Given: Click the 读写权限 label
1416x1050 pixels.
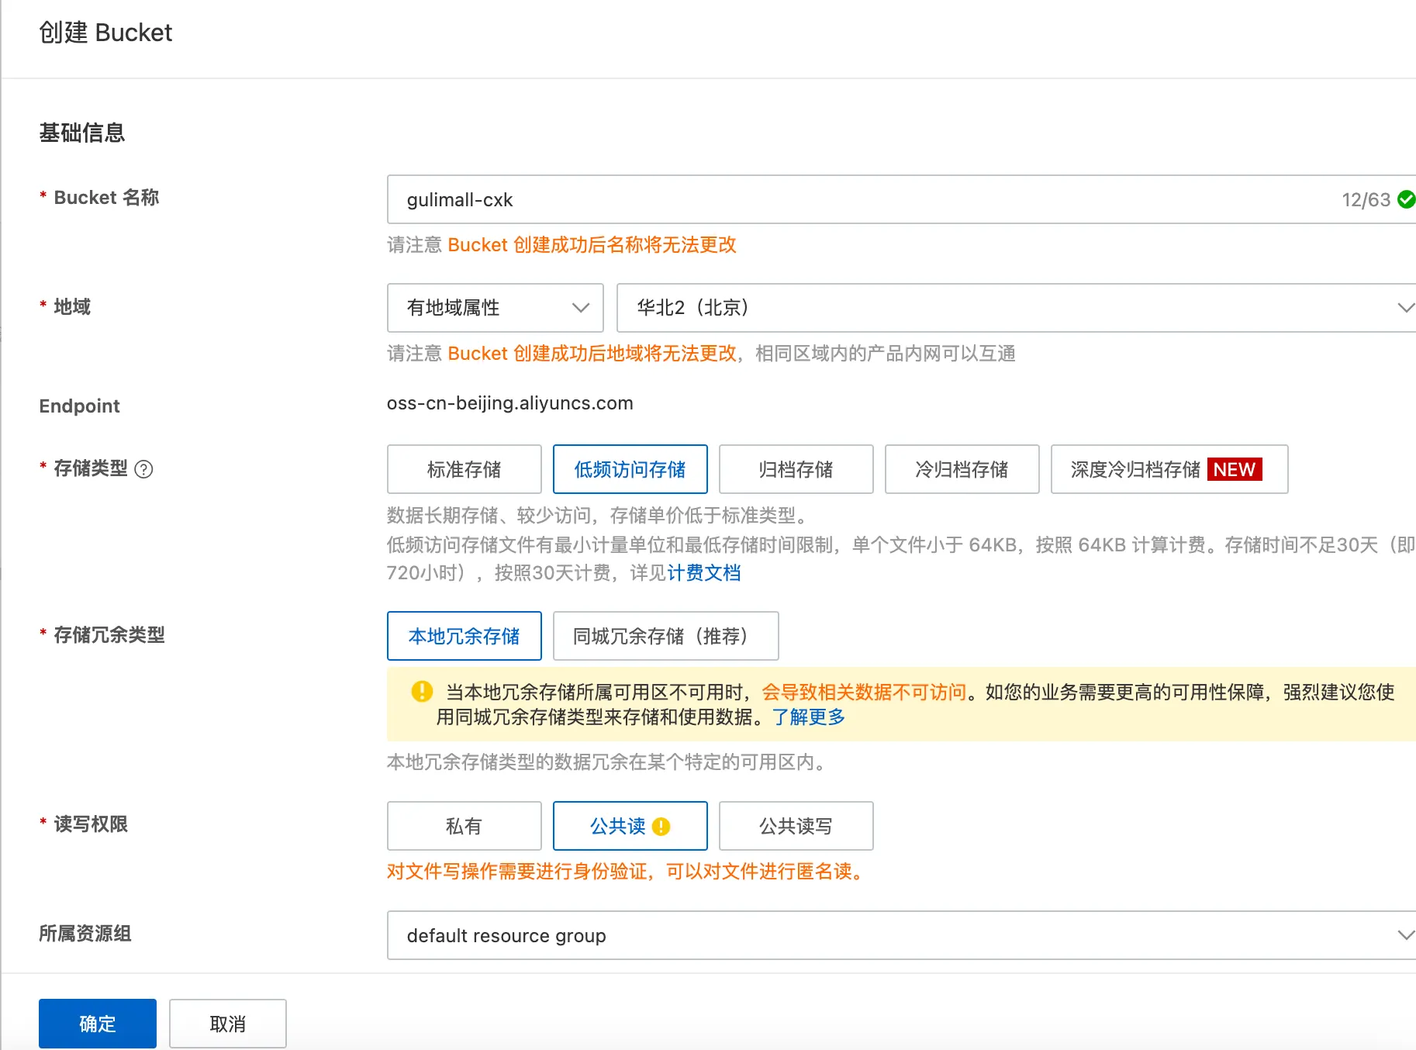Looking at the screenshot, I should 91,824.
